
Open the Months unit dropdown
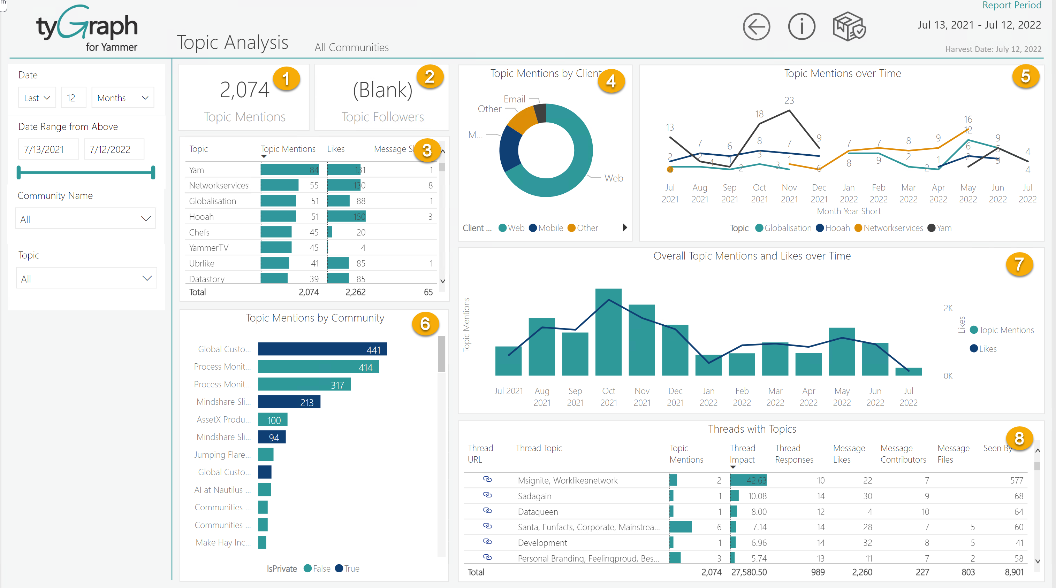122,98
